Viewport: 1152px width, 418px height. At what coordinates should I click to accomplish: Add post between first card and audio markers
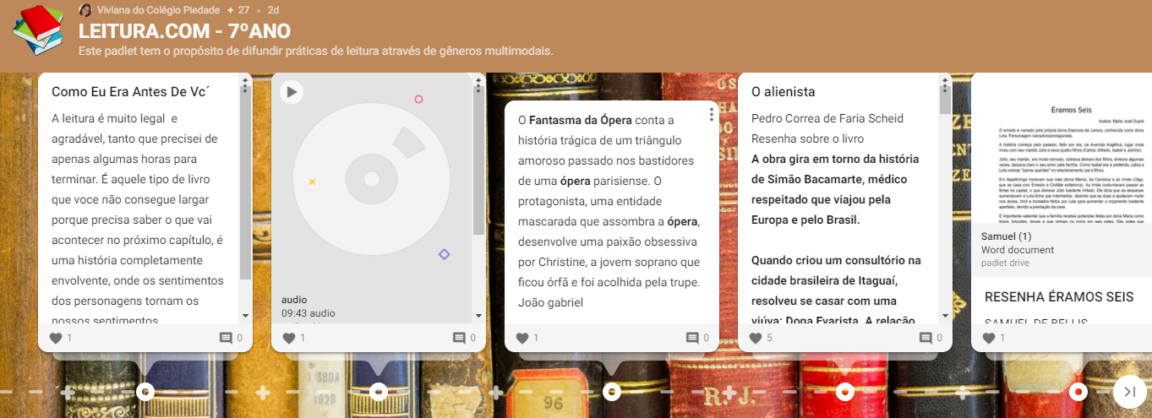pyautogui.click(x=263, y=392)
